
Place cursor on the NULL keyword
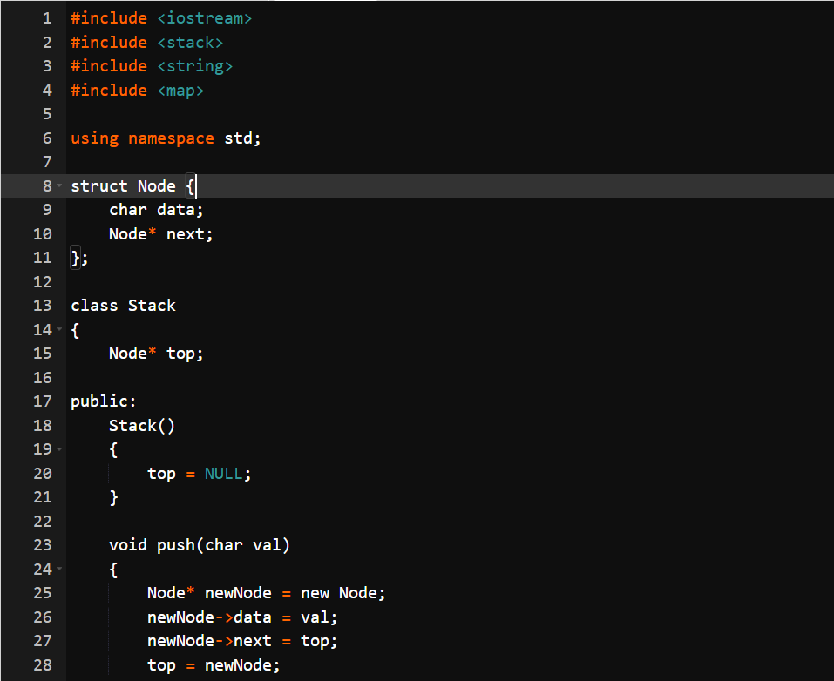pyautogui.click(x=223, y=473)
